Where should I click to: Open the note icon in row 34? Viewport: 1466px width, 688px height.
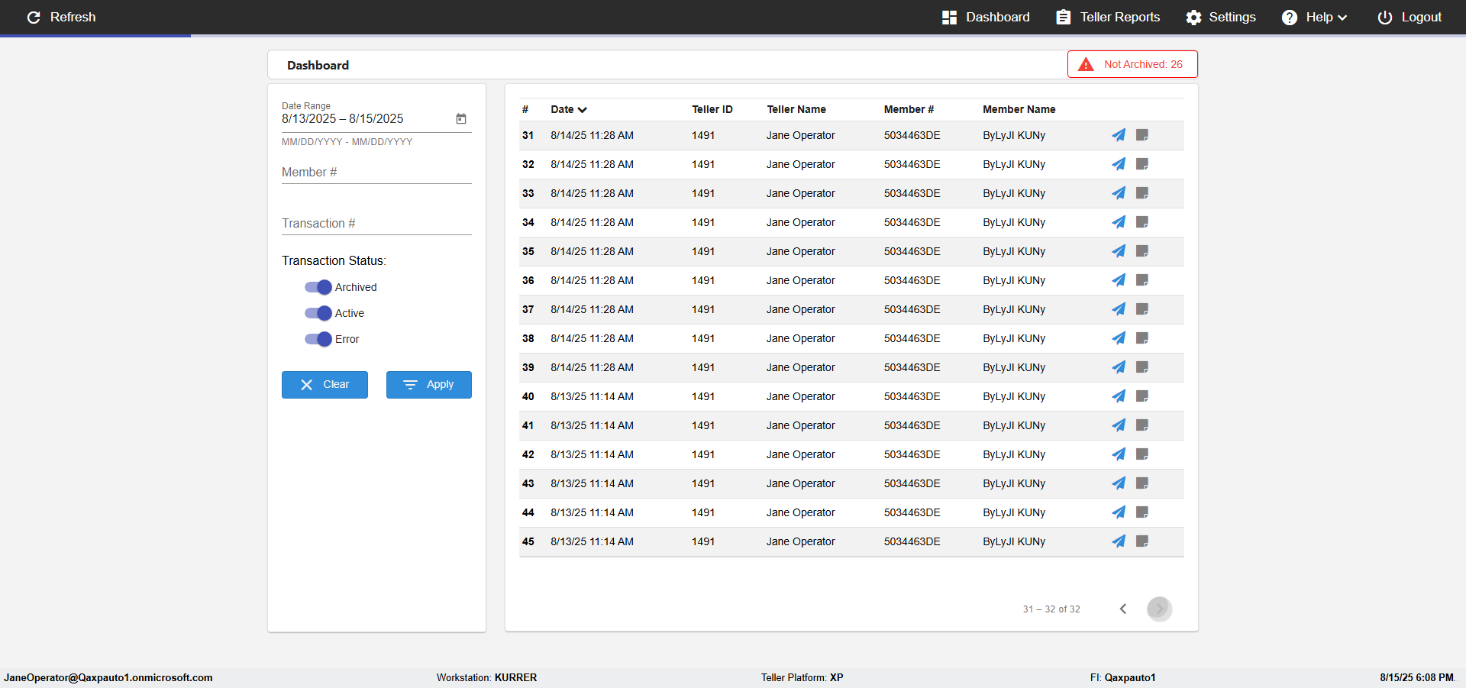pyautogui.click(x=1142, y=222)
